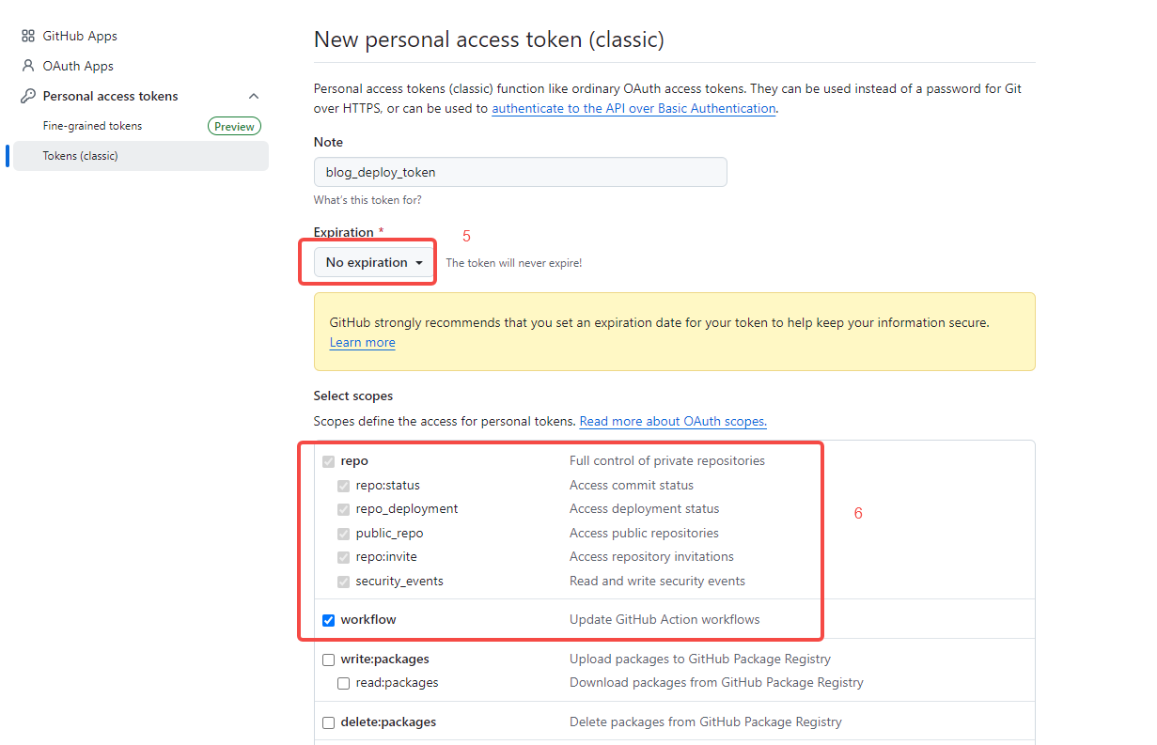Click the Preview badge beside Fine-grained tokens
Viewport: 1157px width, 745px height.
(x=234, y=126)
